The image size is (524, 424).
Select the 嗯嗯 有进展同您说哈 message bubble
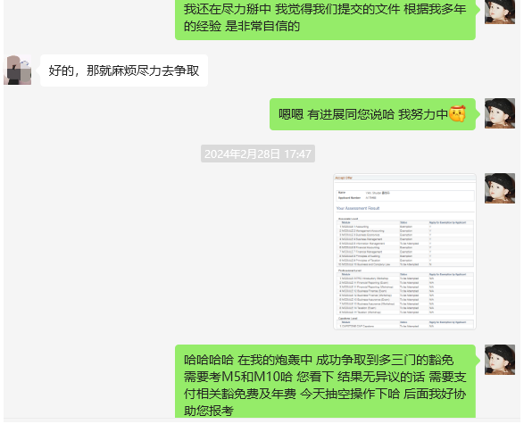(372, 114)
